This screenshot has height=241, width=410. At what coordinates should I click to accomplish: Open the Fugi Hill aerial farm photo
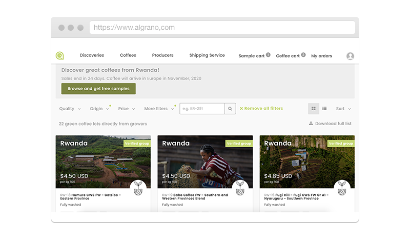[x=307, y=162]
